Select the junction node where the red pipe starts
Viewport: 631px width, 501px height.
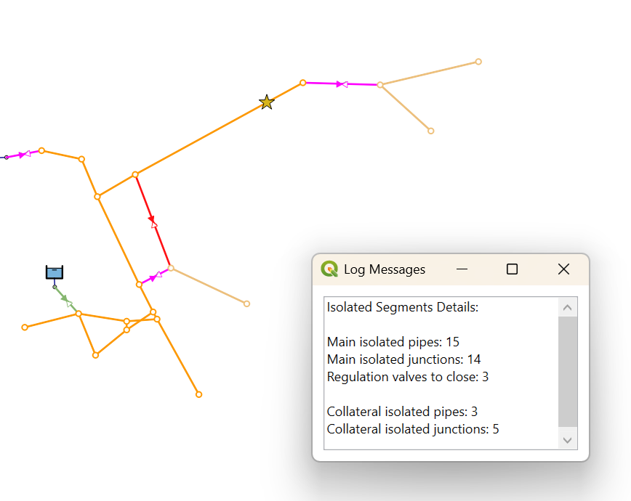click(135, 175)
